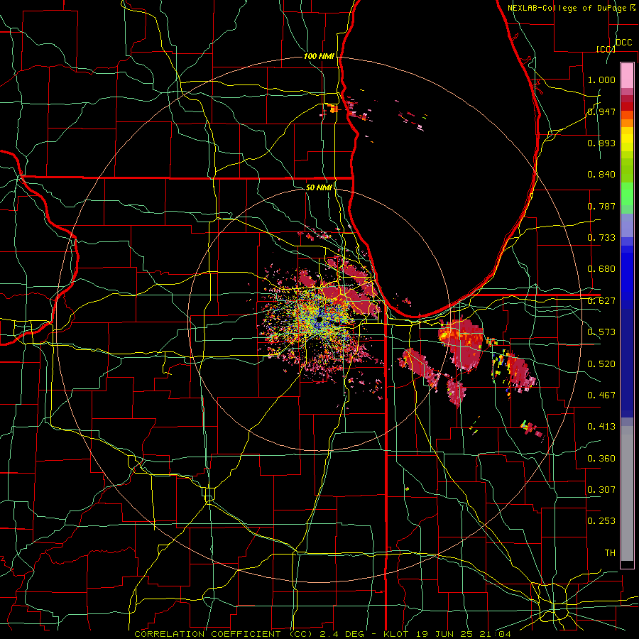Click the 100 NMI range ring label
639x639 pixels.
319,56
